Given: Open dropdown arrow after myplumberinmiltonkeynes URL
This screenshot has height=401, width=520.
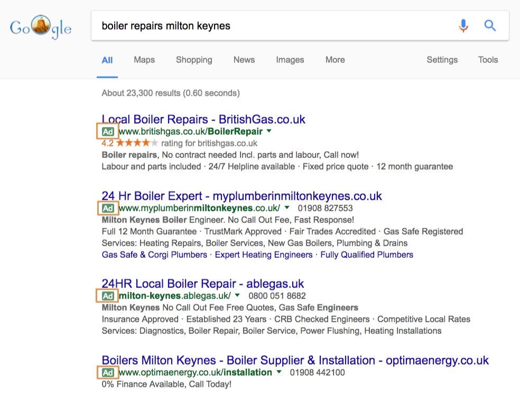Looking at the screenshot, I should coord(286,208).
